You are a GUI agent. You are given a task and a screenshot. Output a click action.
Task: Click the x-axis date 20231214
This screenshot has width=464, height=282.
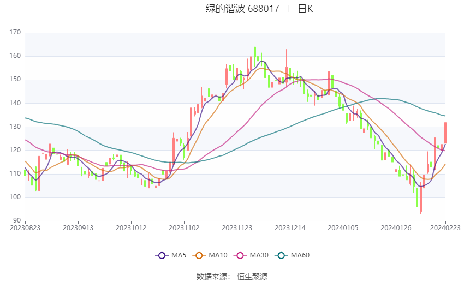[290, 228]
